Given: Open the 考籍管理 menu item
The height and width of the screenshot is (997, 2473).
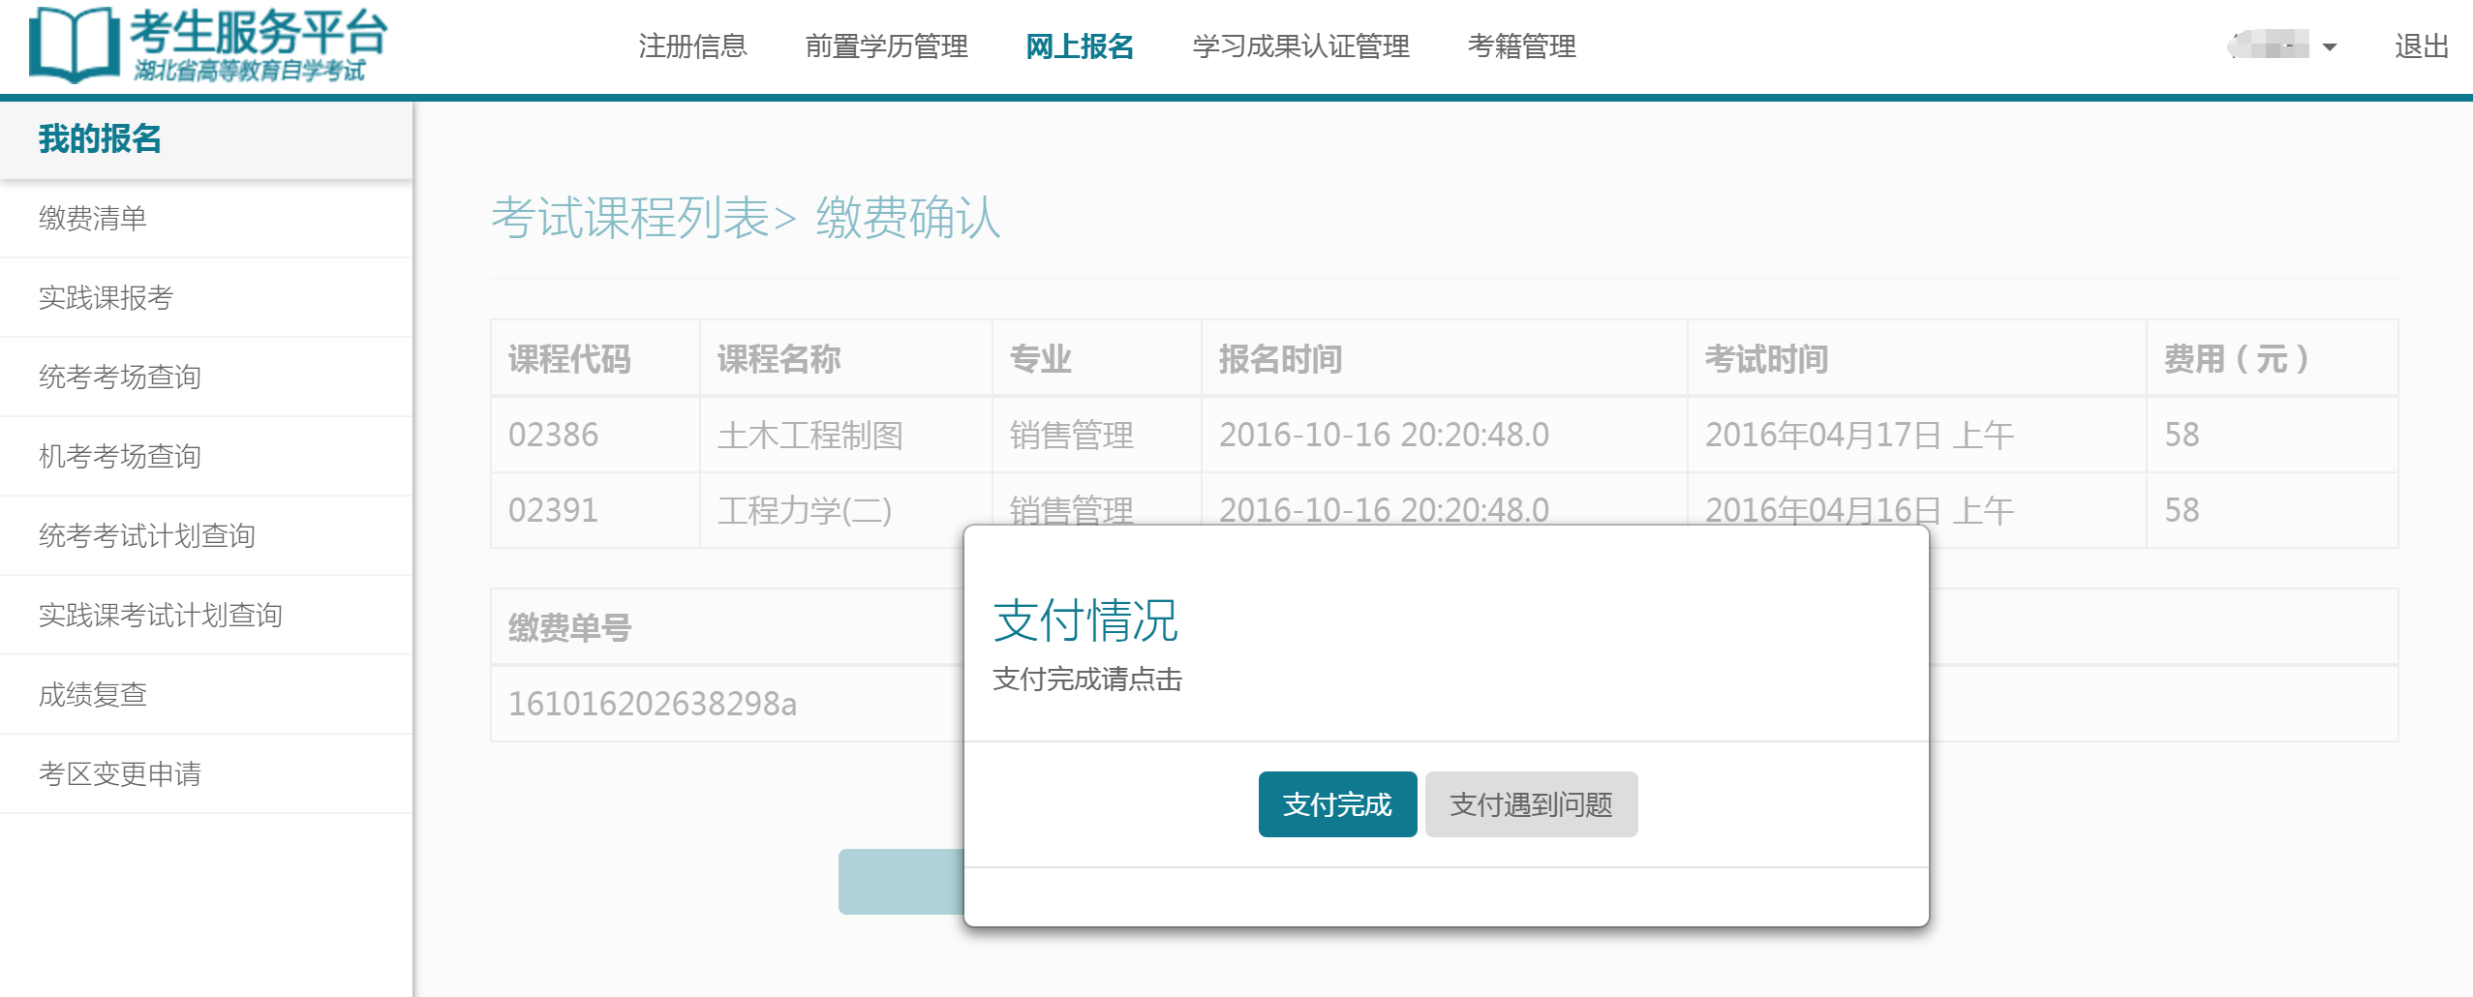Looking at the screenshot, I should click(1521, 46).
